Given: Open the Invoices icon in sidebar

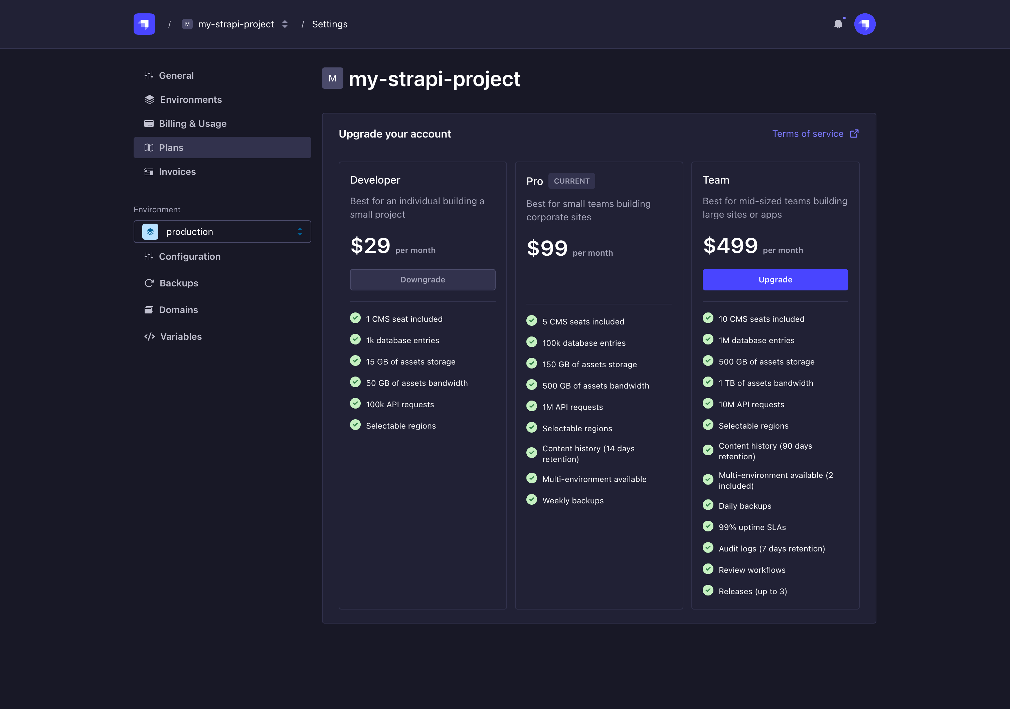Looking at the screenshot, I should (150, 172).
